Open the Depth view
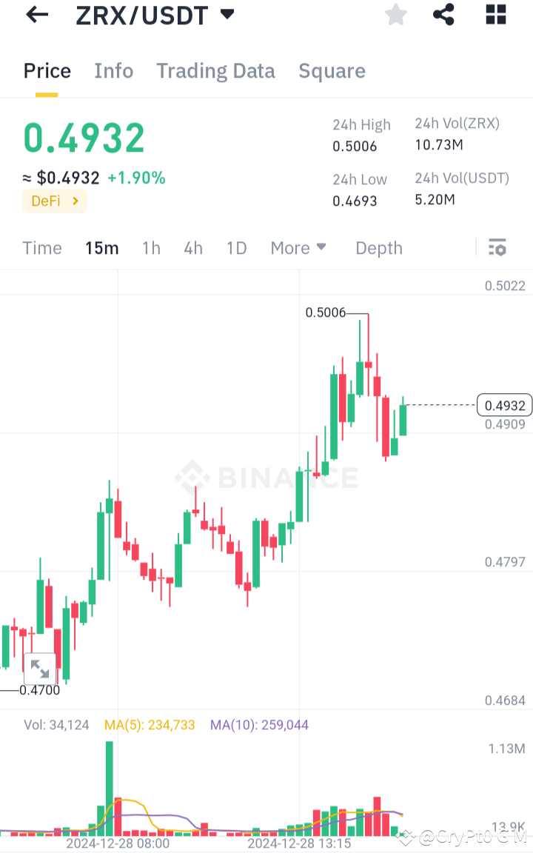Viewport: 533px width, 853px height. (x=378, y=248)
